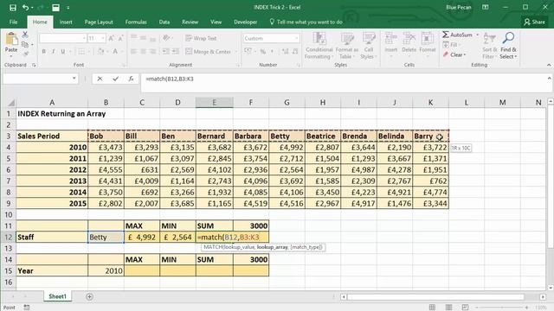Toggle Bold formatting button
This screenshot has width=554, height=311.
pyautogui.click(x=44, y=52)
